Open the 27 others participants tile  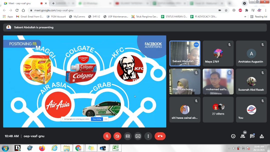pyautogui.click(x=218, y=110)
